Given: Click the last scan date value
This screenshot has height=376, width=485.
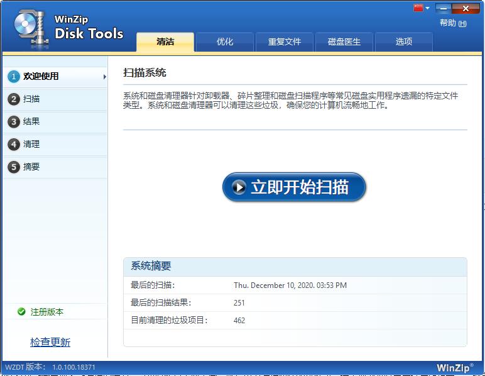Looking at the screenshot, I should pyautogui.click(x=290, y=285).
